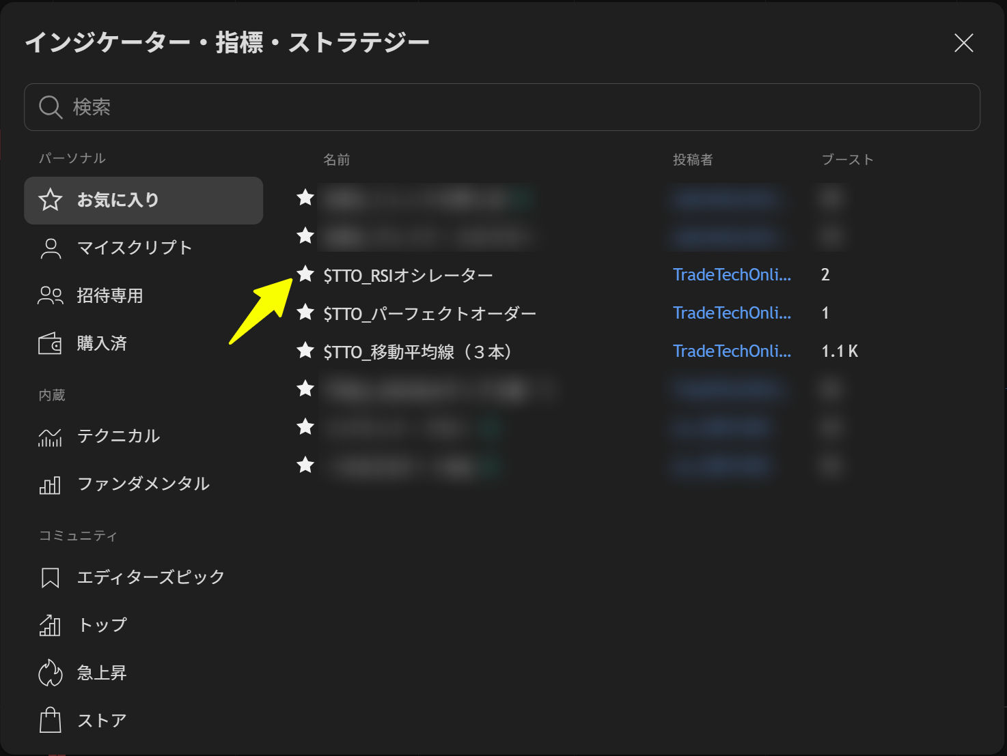The height and width of the screenshot is (756, 1007).
Task: Click the ブースト column header
Action: (x=847, y=160)
